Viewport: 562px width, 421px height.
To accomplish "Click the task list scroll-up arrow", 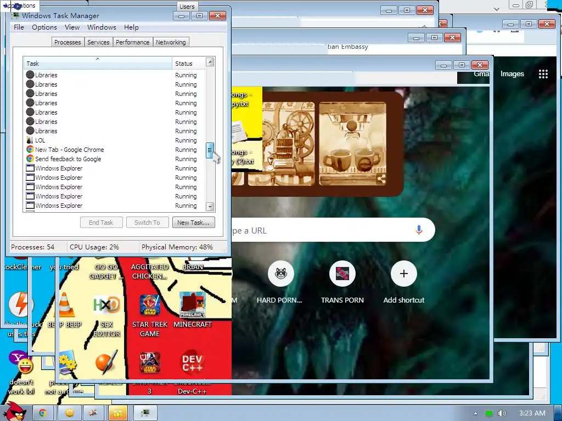I will click(210, 61).
